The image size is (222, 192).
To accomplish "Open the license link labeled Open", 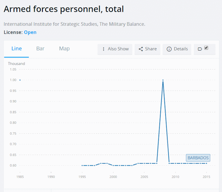I will (x=30, y=32).
